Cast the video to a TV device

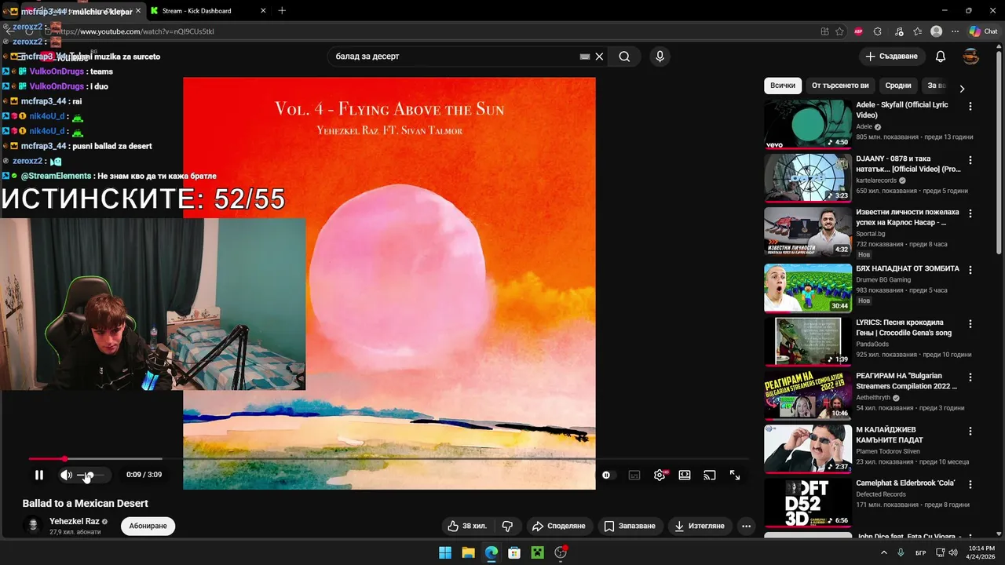click(710, 475)
